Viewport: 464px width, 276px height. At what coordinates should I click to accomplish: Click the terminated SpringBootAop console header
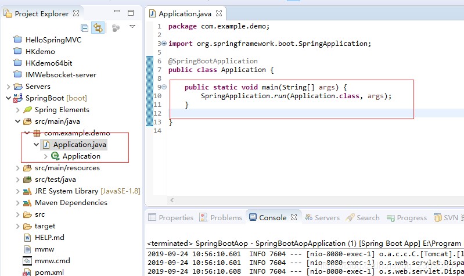click(304, 243)
